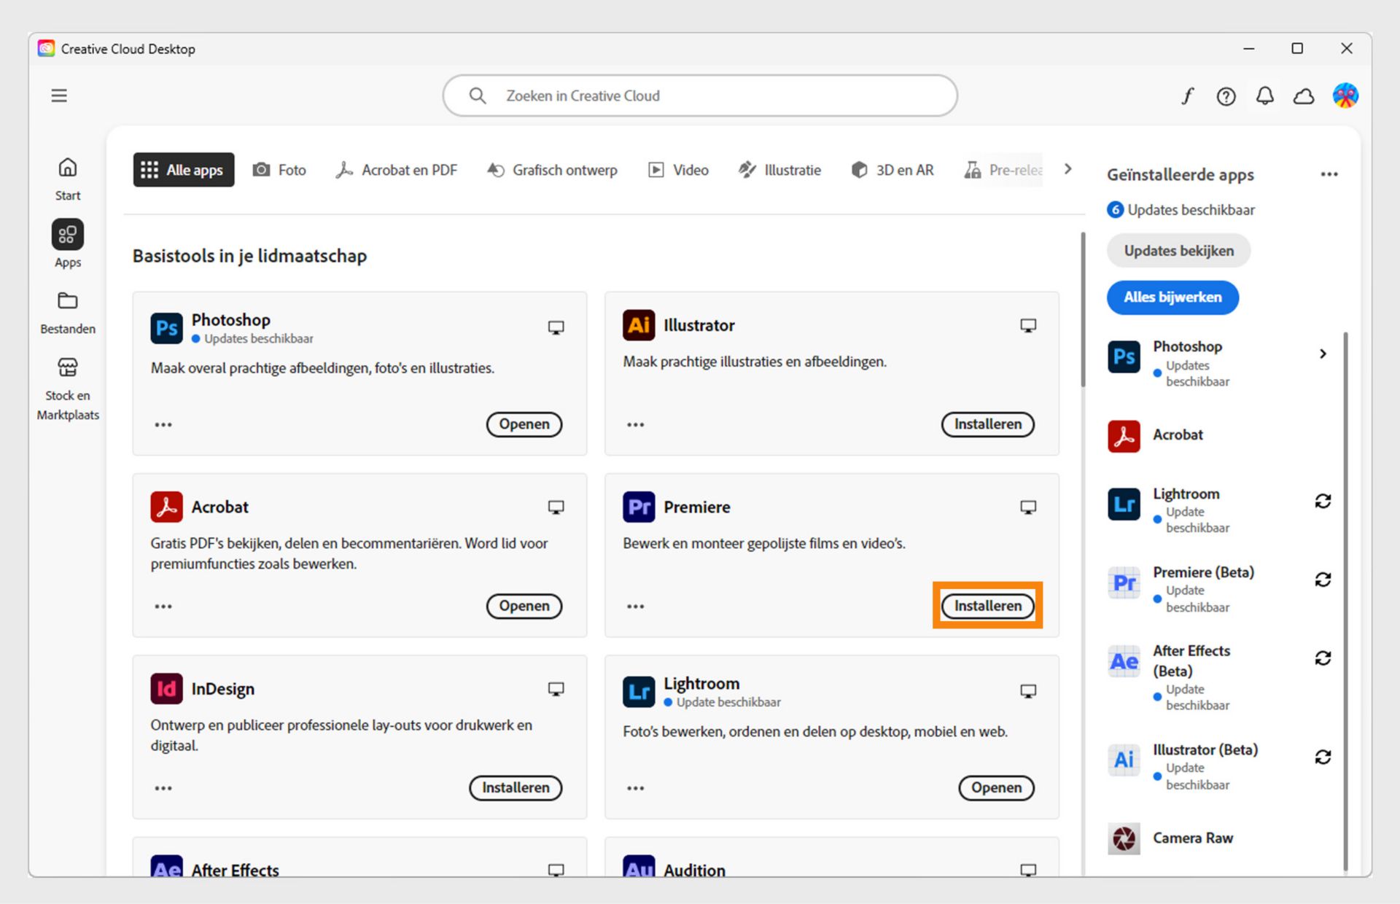Screen dimensions: 1400x904
Task: Click Installeren on InDesign card
Action: tap(515, 787)
